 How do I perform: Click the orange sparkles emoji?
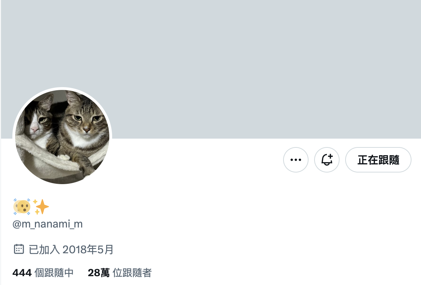tap(41, 207)
